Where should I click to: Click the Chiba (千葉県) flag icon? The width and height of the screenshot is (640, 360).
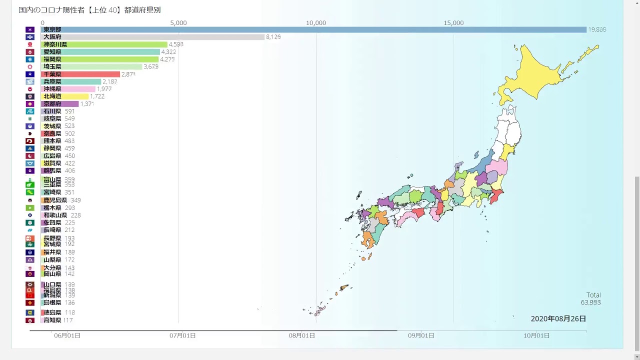tap(30, 74)
